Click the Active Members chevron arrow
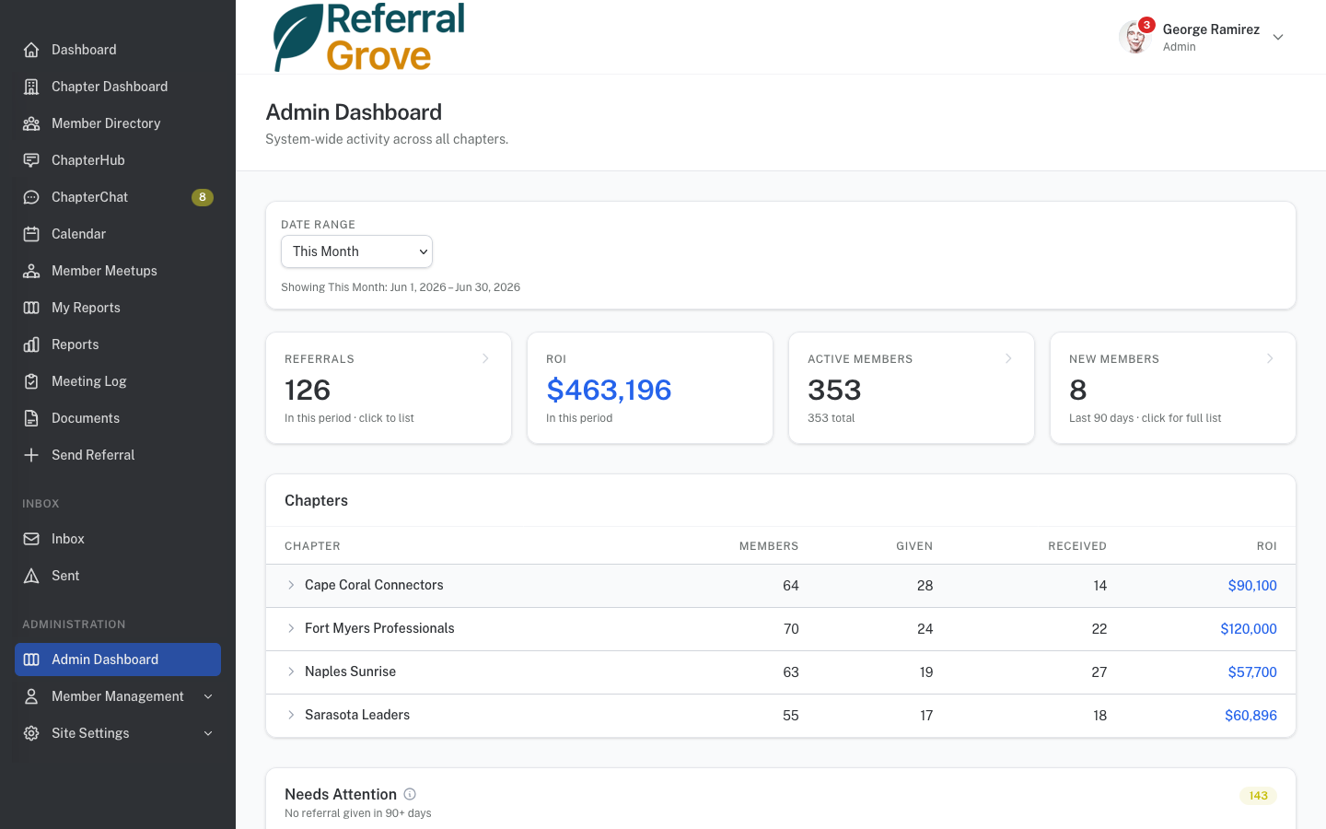 click(1008, 358)
